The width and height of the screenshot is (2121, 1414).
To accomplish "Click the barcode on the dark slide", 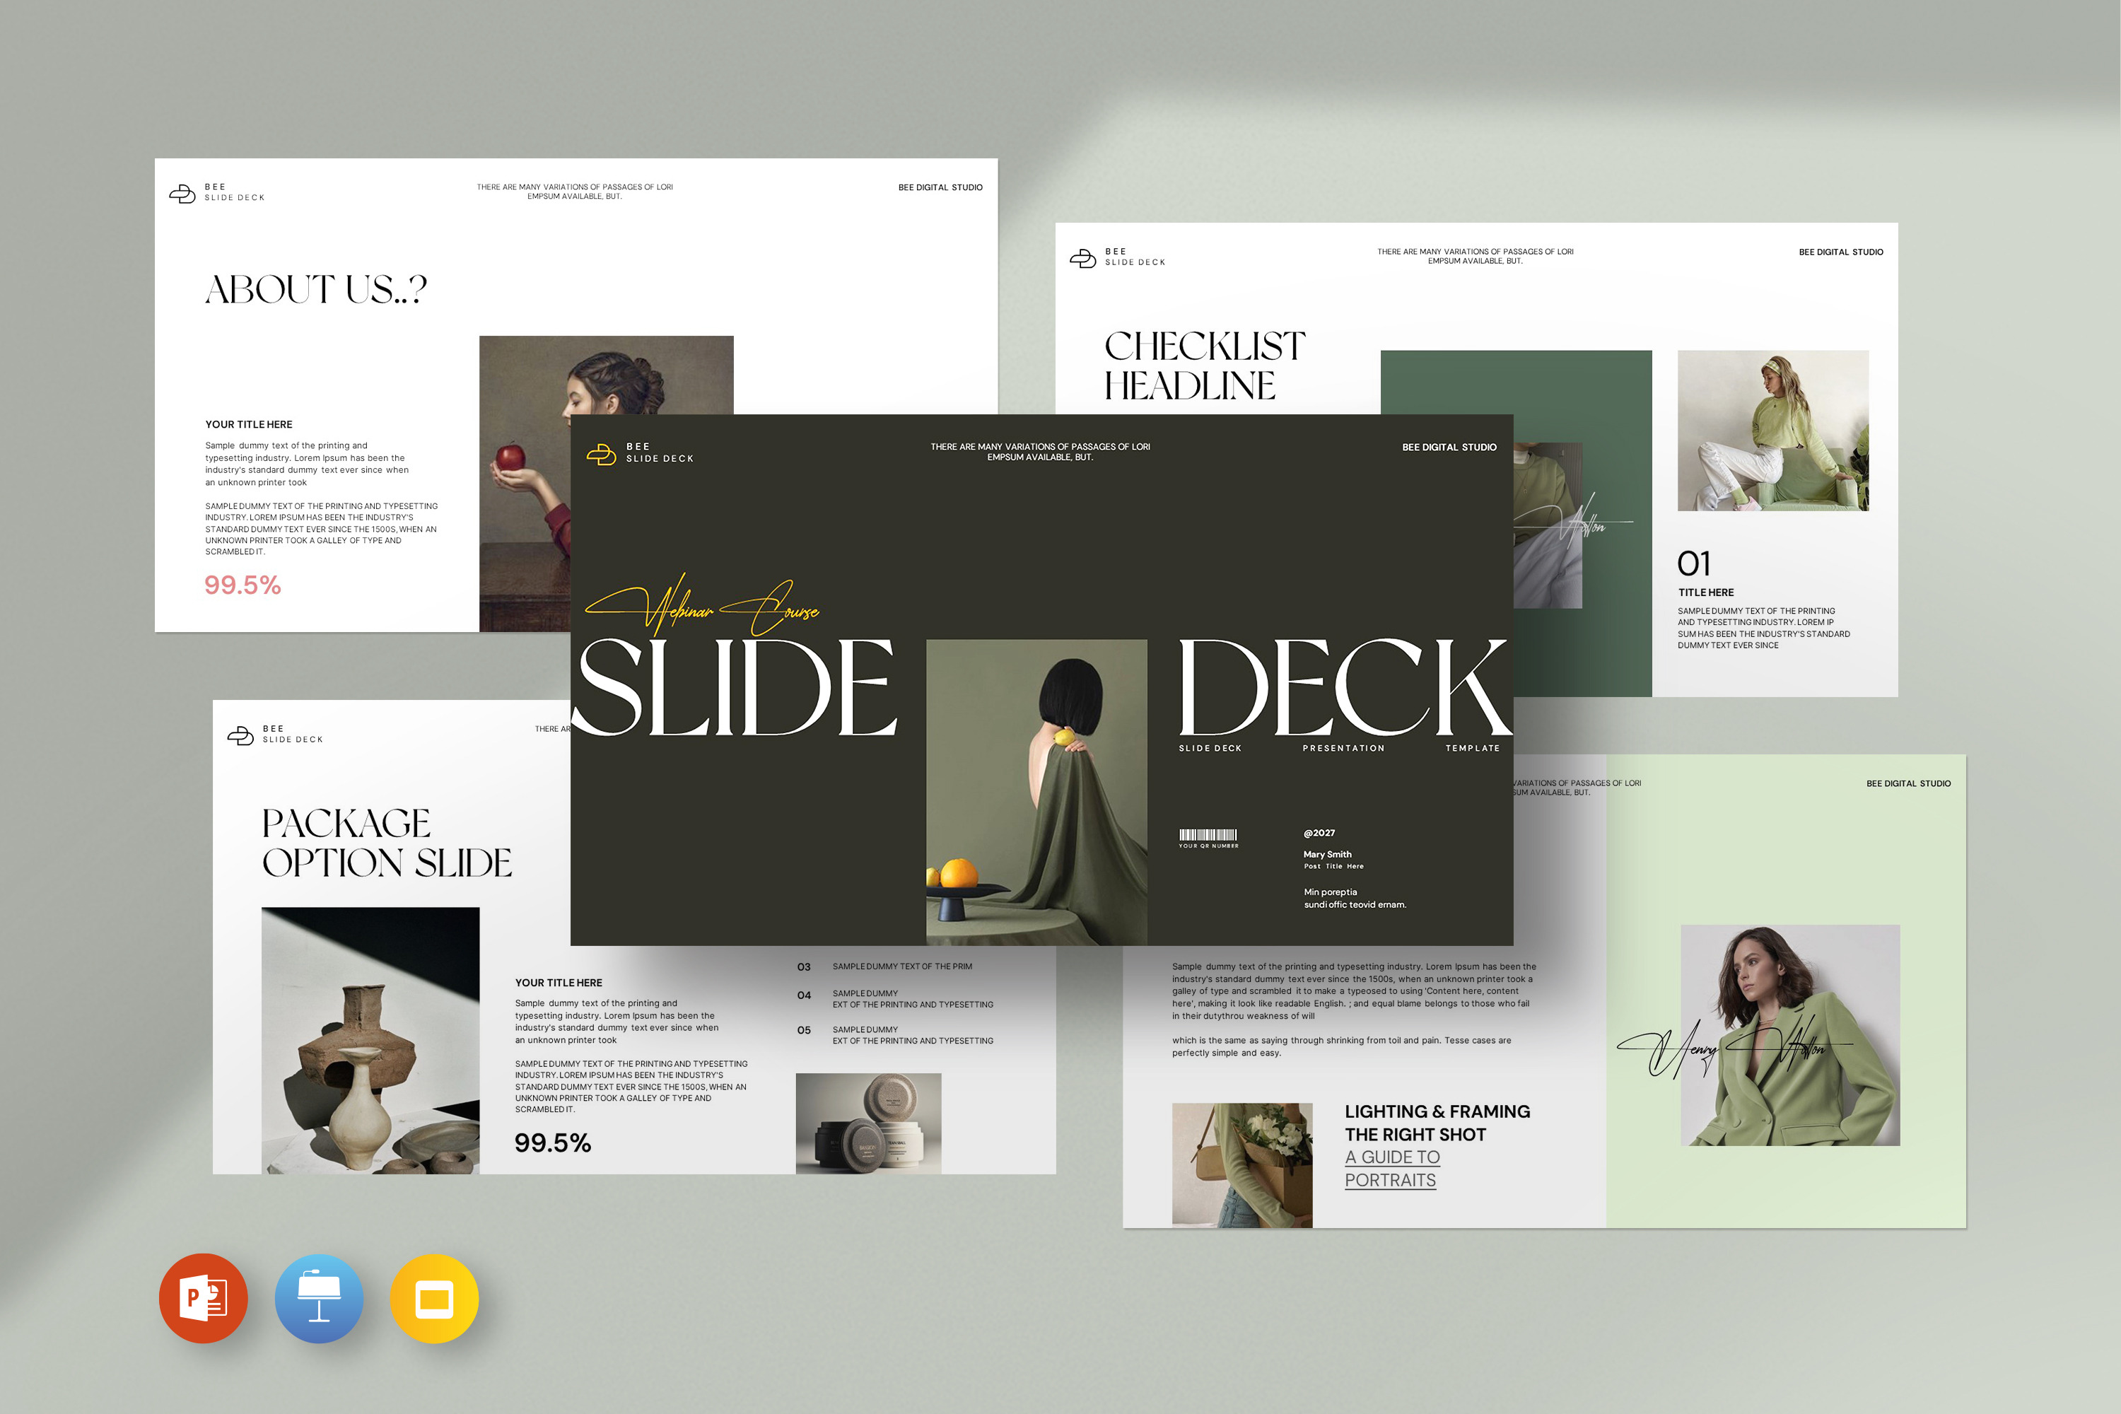I will [x=1208, y=835].
